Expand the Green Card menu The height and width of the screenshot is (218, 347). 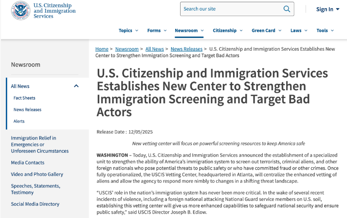[x=266, y=30]
